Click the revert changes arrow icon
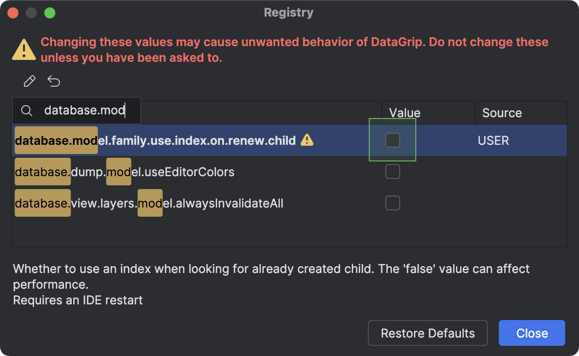This screenshot has height=356, width=579. point(54,81)
